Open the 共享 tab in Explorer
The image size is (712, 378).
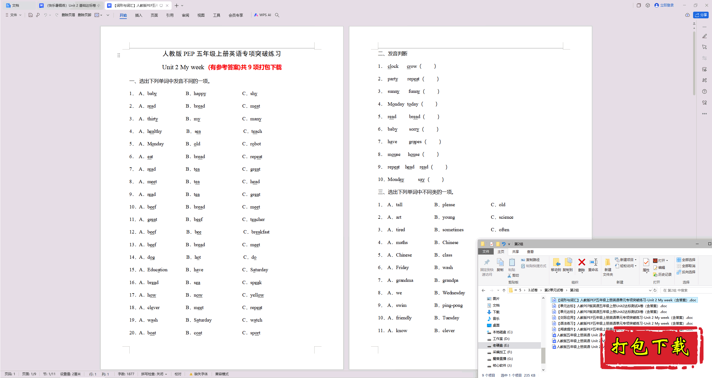pyautogui.click(x=515, y=252)
